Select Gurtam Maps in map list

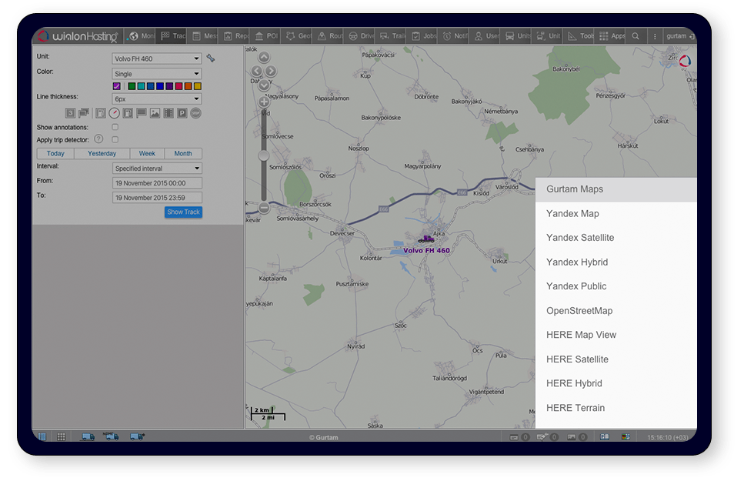(616, 189)
